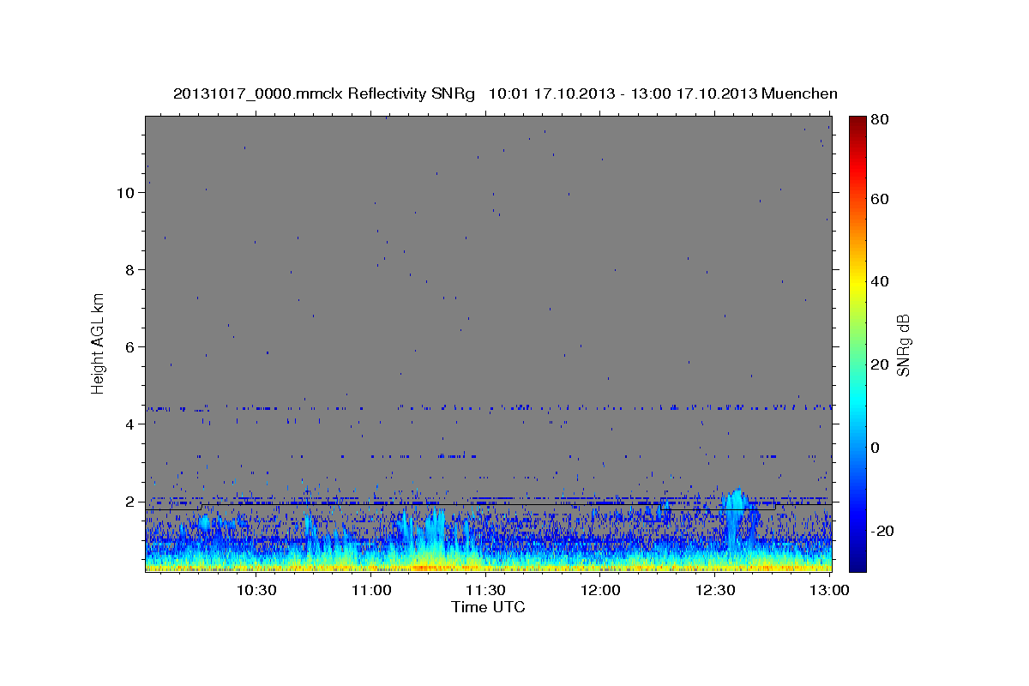Click the 12:30 time tick label
This screenshot has width=1029, height=686.
(715, 590)
